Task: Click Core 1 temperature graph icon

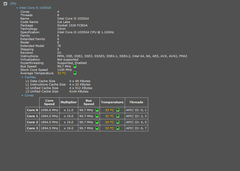Action: pyautogui.click(x=118, y=116)
